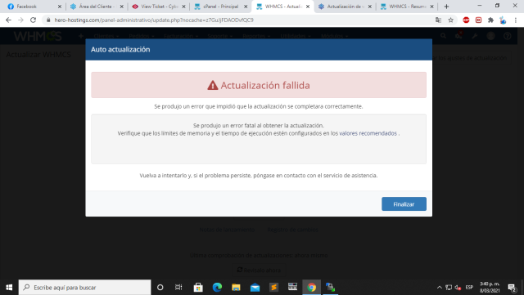Open File Explorer from taskbar
Screen dimensions: 524x295
[236, 288]
